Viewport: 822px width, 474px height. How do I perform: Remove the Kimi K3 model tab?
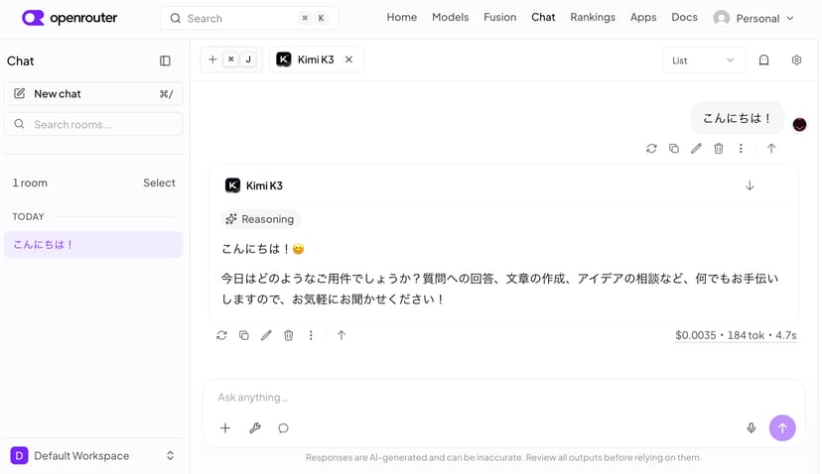click(348, 59)
